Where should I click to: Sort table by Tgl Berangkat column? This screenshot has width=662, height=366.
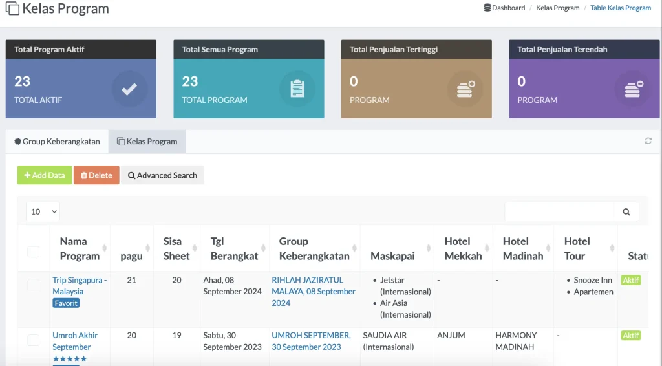pyautogui.click(x=234, y=248)
